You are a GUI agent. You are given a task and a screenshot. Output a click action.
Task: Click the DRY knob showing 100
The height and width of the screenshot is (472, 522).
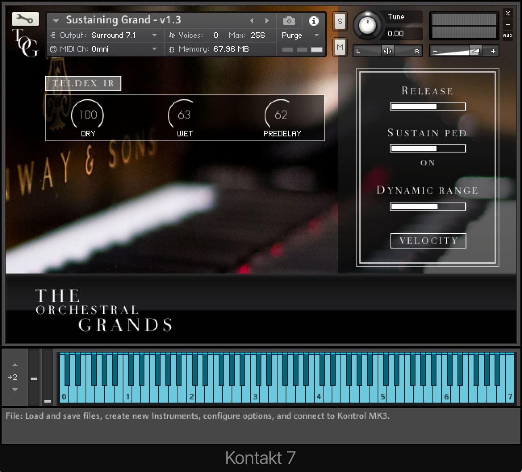[88, 115]
